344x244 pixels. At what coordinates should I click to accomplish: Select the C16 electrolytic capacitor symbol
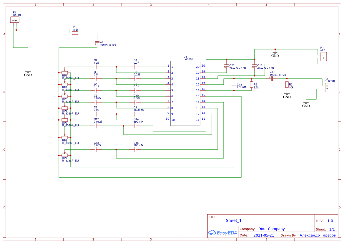(255, 65)
